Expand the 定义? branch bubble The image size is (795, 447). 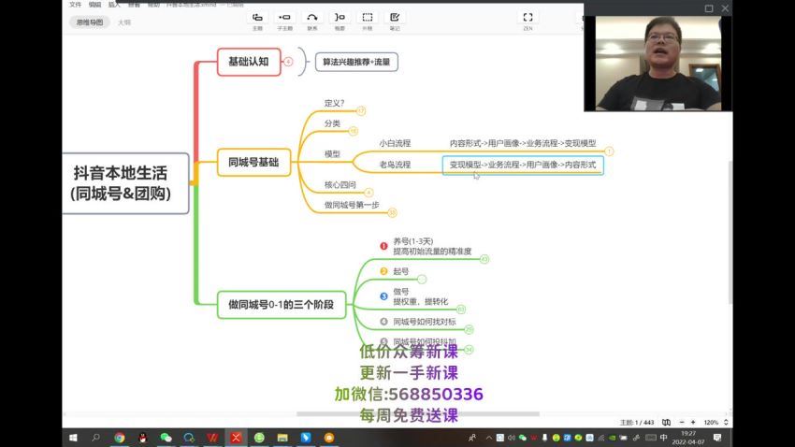tap(360, 111)
